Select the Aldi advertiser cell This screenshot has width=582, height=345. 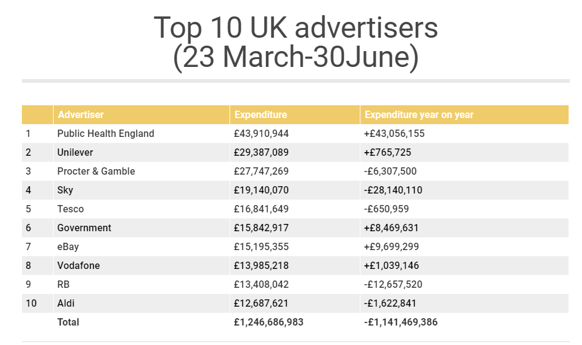point(141,304)
